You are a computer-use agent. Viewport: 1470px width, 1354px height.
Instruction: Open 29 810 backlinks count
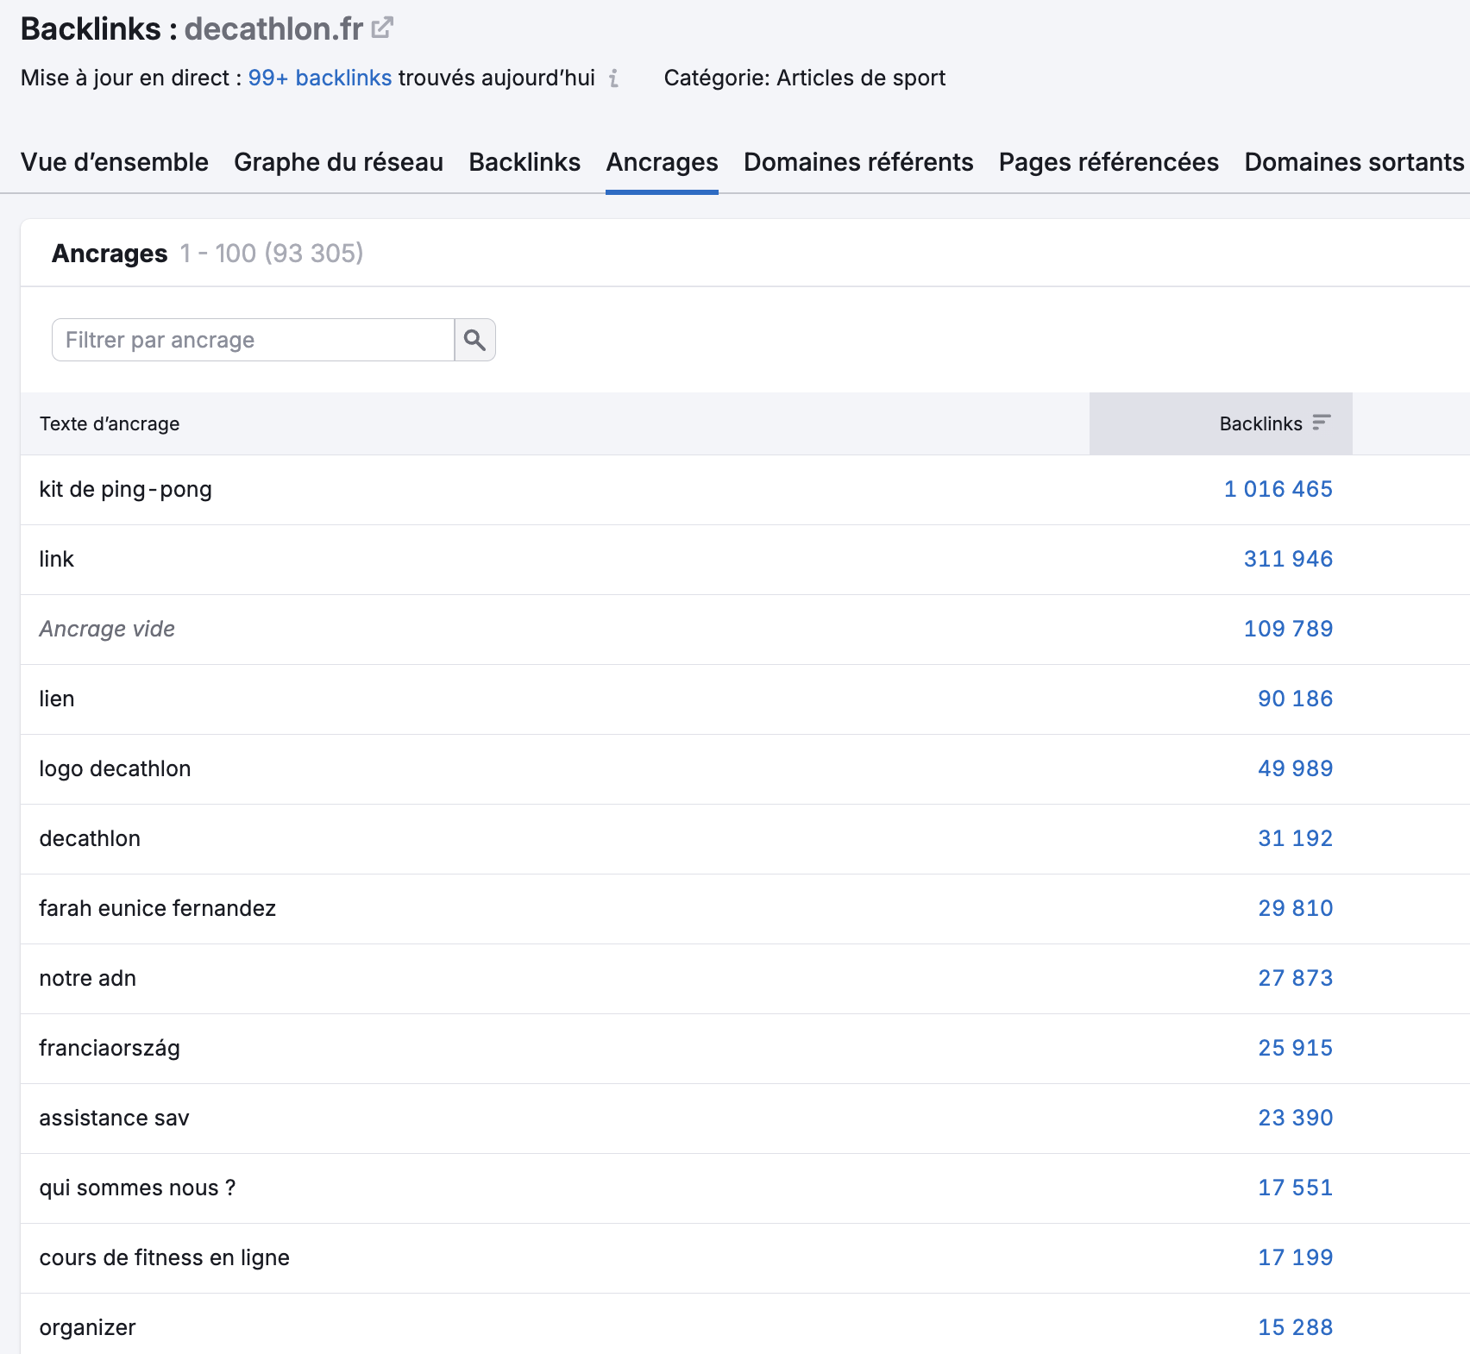point(1295,908)
